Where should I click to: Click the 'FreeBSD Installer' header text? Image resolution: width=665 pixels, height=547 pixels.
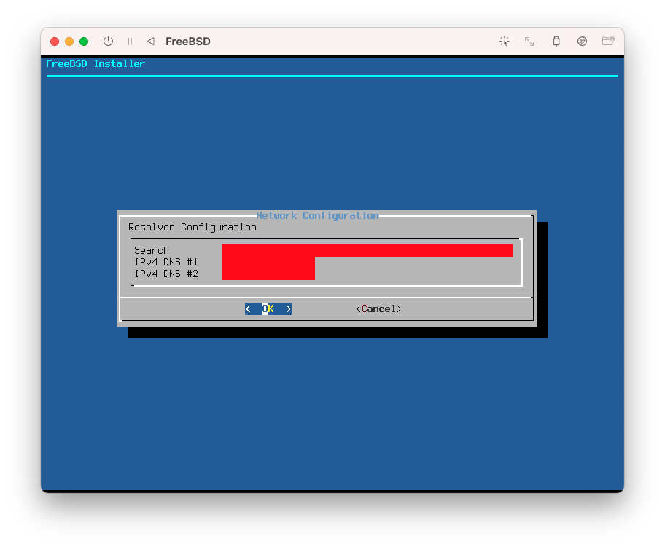[x=96, y=63]
